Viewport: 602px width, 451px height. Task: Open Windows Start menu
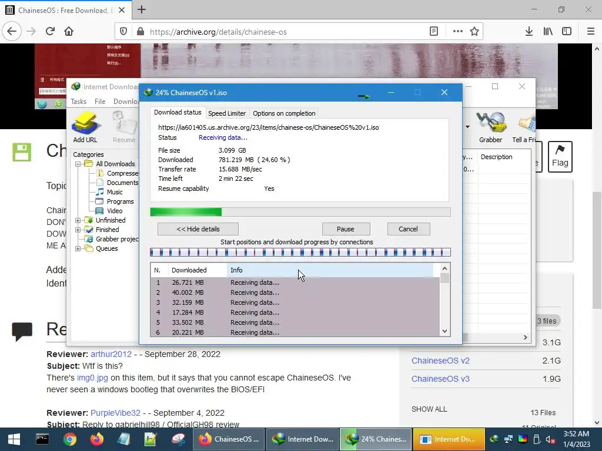pos(14,439)
